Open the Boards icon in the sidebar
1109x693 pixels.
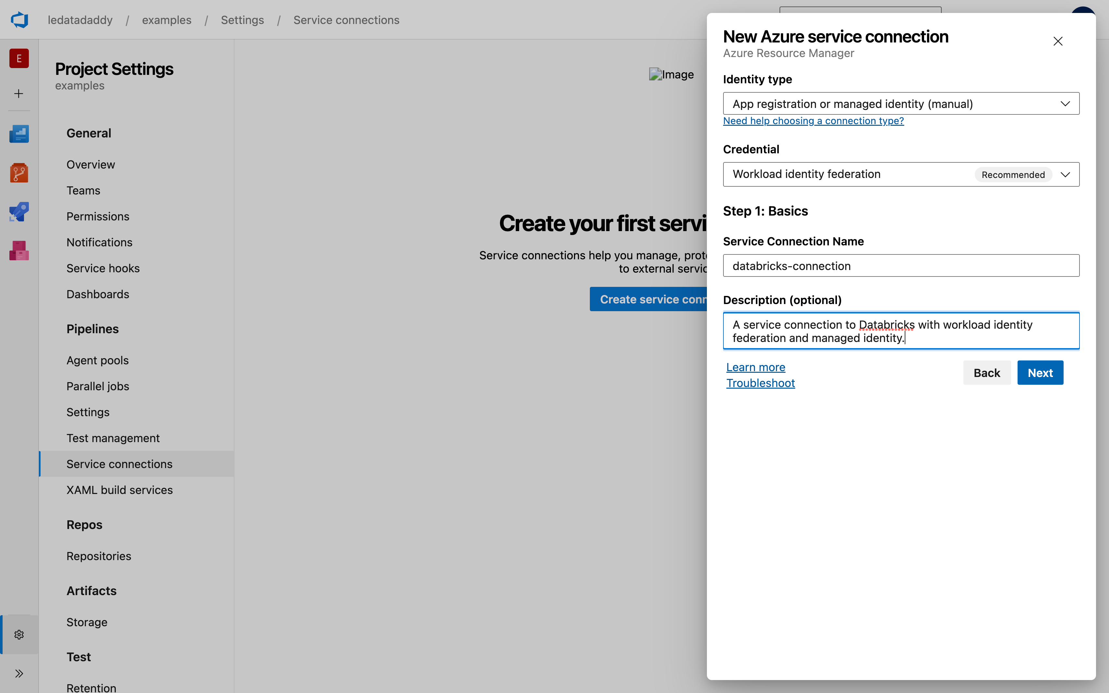click(x=19, y=134)
